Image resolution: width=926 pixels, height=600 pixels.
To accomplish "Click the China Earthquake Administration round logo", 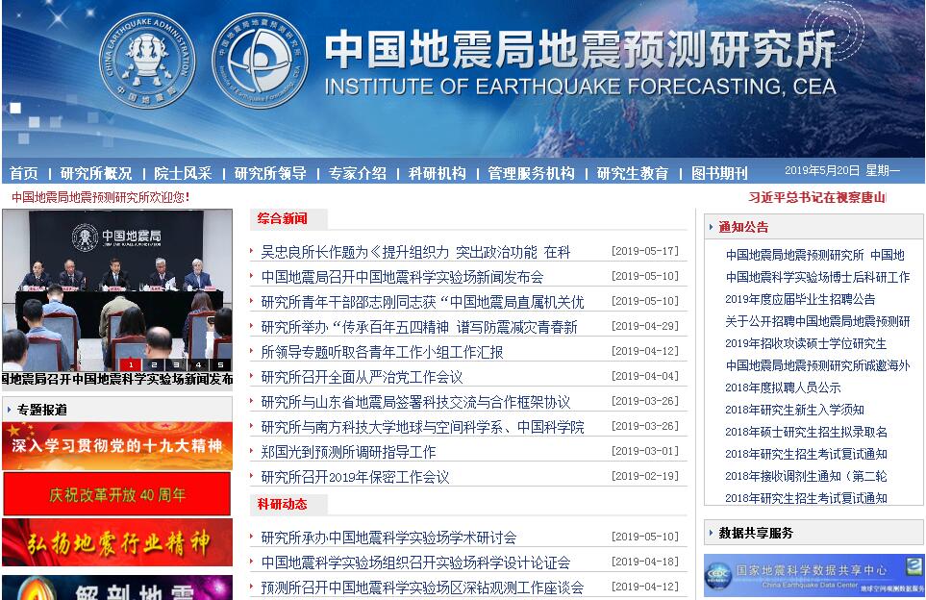I will 148,58.
